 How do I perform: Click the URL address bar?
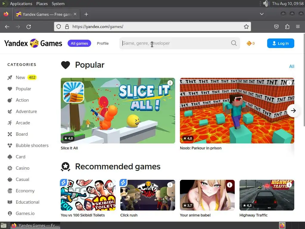152,27
